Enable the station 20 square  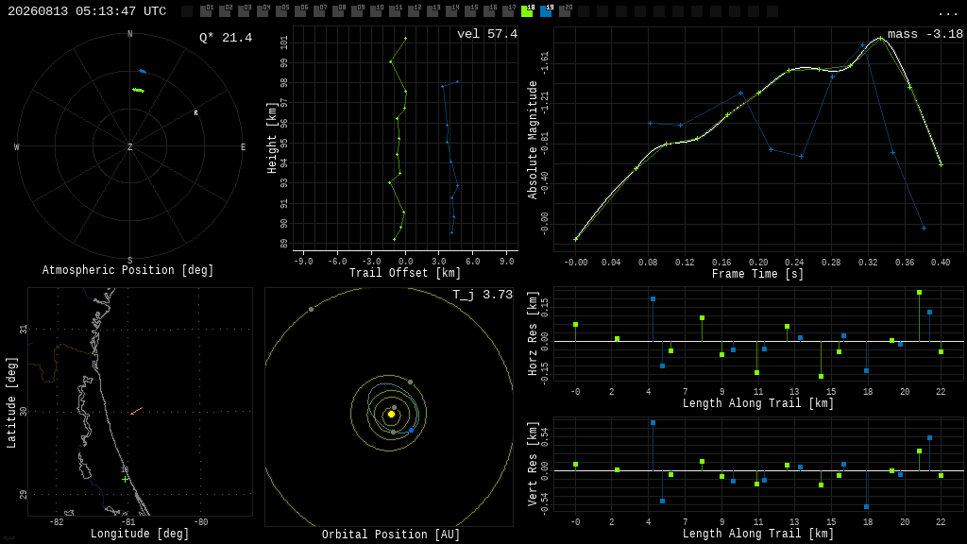tap(565, 11)
